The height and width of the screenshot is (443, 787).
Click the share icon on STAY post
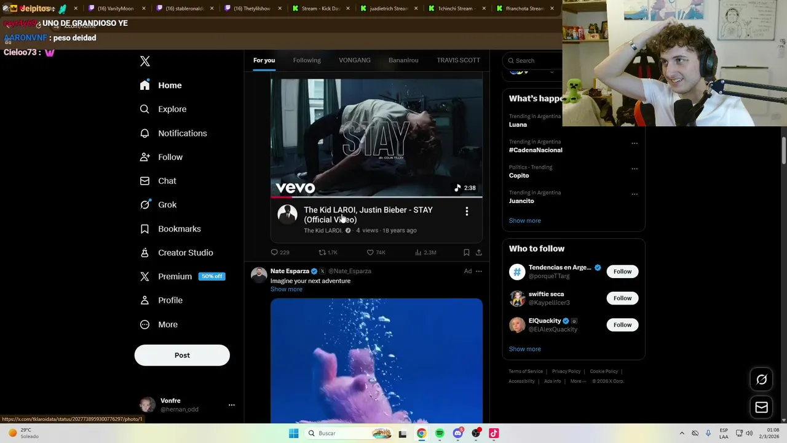tap(479, 252)
